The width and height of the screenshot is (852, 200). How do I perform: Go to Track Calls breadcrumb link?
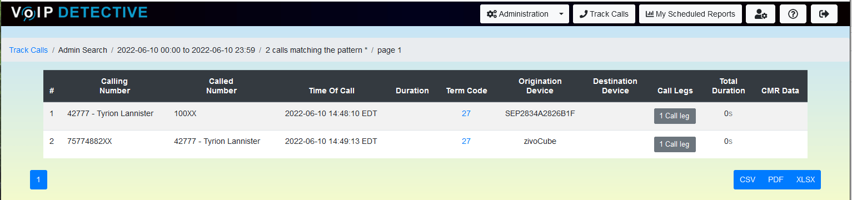click(28, 50)
